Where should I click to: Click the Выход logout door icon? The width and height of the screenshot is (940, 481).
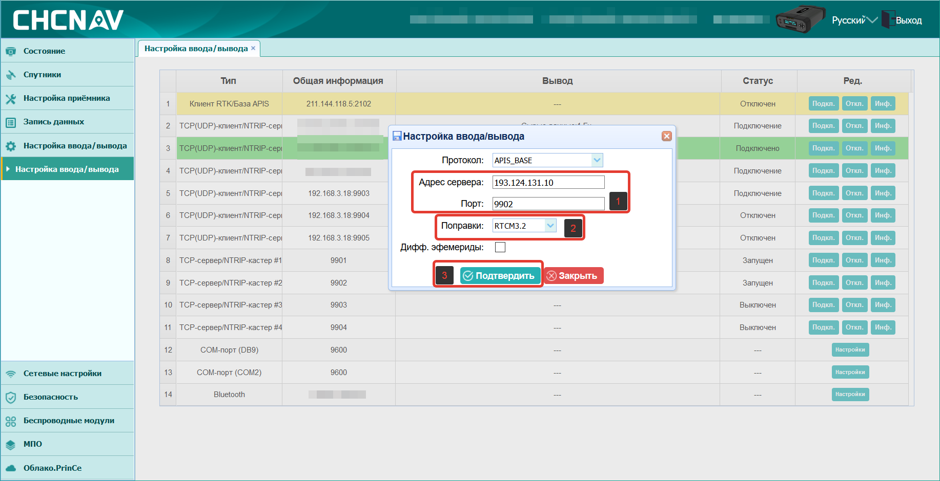[888, 19]
